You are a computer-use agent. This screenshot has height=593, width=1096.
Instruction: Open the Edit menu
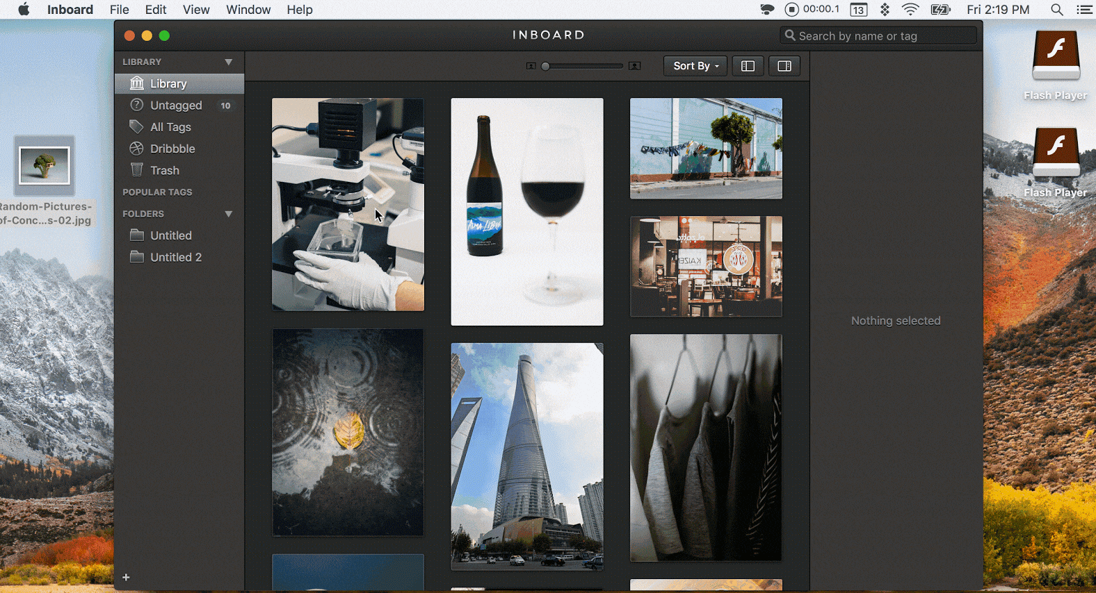[x=156, y=10]
